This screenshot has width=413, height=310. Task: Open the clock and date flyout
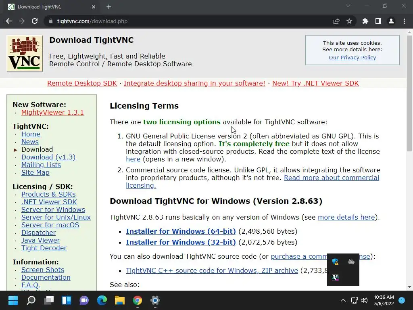tap(384, 300)
